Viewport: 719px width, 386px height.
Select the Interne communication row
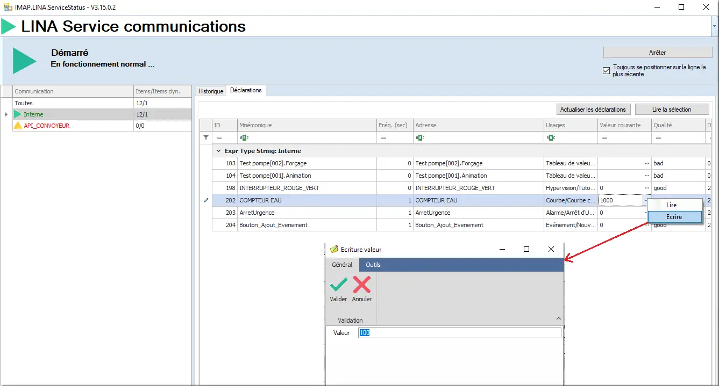click(x=102, y=114)
